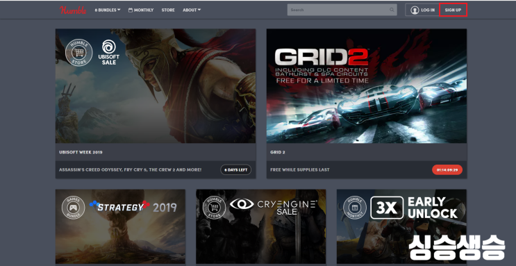Screen dimensions: 516x266
Task: Click the Humble Store badge on CryEngine card
Action: [214, 208]
